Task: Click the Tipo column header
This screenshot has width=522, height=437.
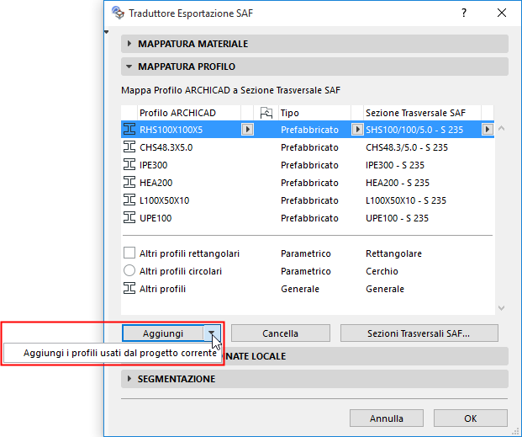Action: [314, 113]
